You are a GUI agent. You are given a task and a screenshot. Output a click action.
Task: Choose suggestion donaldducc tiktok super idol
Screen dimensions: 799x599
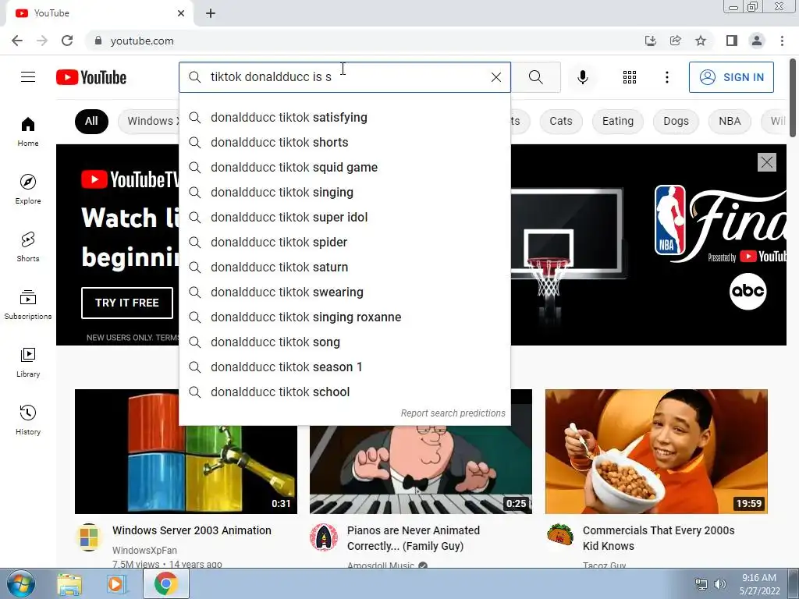pyautogui.click(x=345, y=218)
